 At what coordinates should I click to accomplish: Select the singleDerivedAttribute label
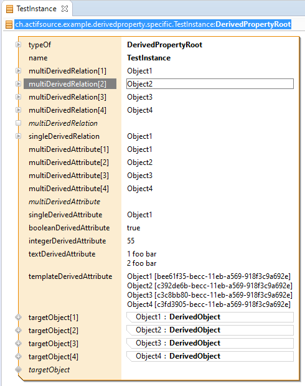click(65, 215)
